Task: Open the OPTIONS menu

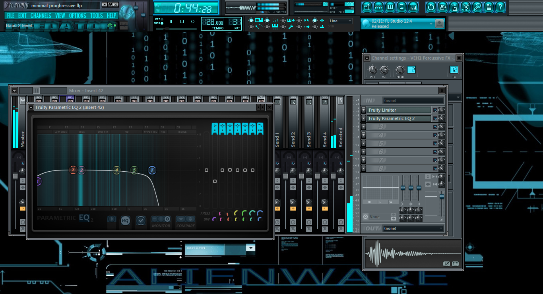Action: click(78, 16)
